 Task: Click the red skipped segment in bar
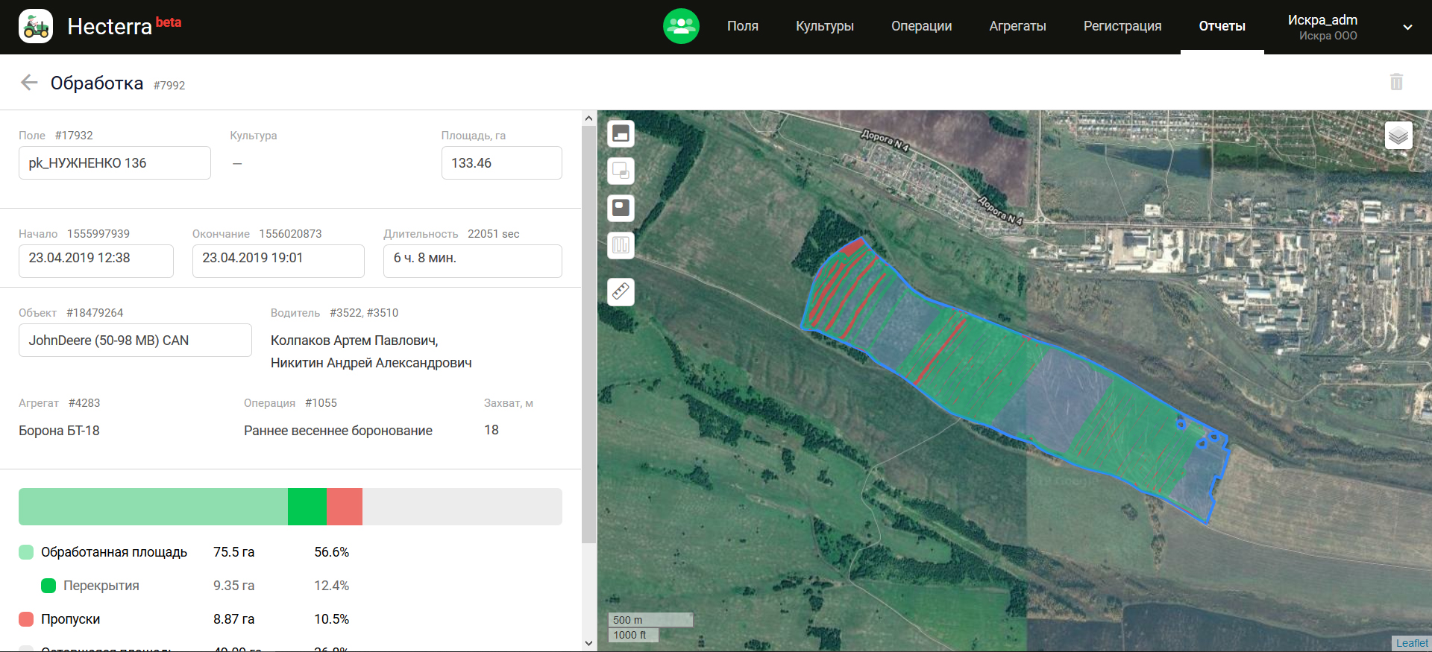pyautogui.click(x=344, y=507)
